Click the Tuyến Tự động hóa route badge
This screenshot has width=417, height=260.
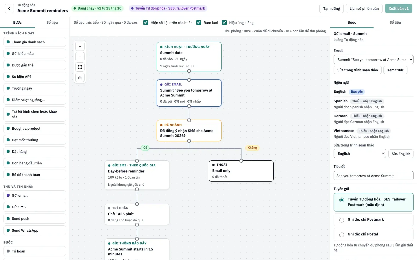pos(168,8)
